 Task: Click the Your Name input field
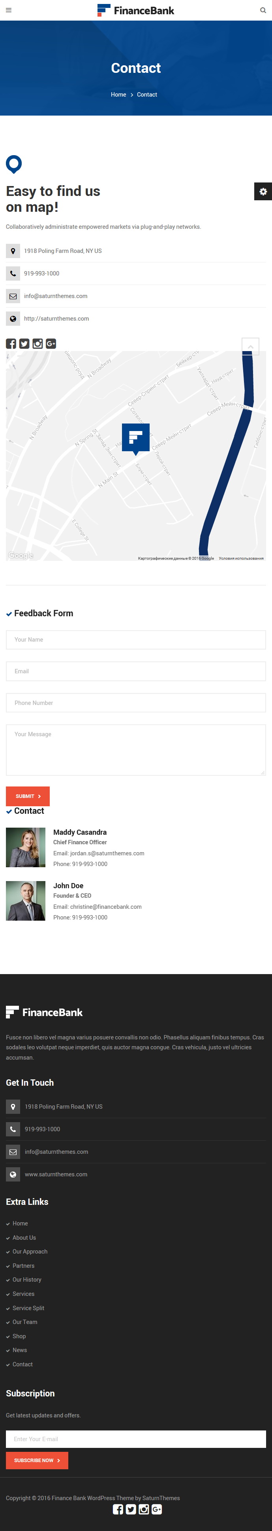point(136,640)
